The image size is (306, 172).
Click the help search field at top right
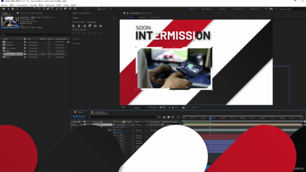coord(290,9)
